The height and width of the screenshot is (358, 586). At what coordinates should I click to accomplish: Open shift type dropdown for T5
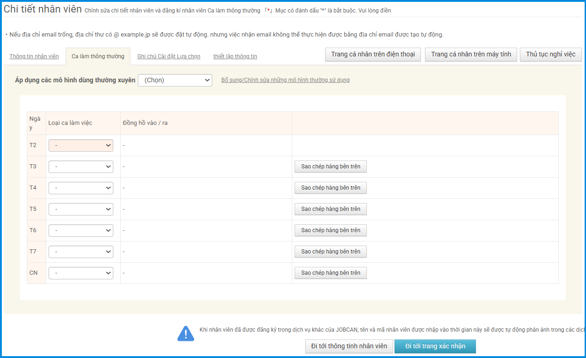[81, 209]
